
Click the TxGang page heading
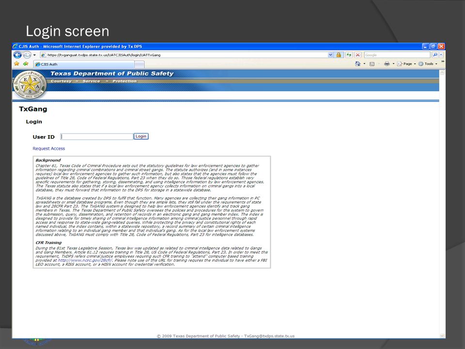[x=33, y=109]
